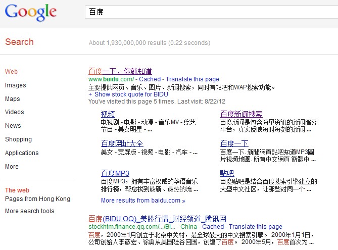Open the 百度一下，你就知道 result title
The width and height of the screenshot is (338, 250).
click(120, 71)
